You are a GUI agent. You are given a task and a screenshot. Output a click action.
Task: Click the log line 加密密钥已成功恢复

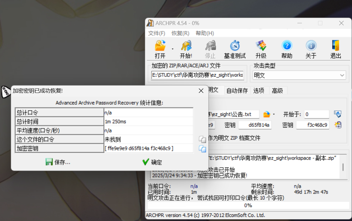(199, 175)
